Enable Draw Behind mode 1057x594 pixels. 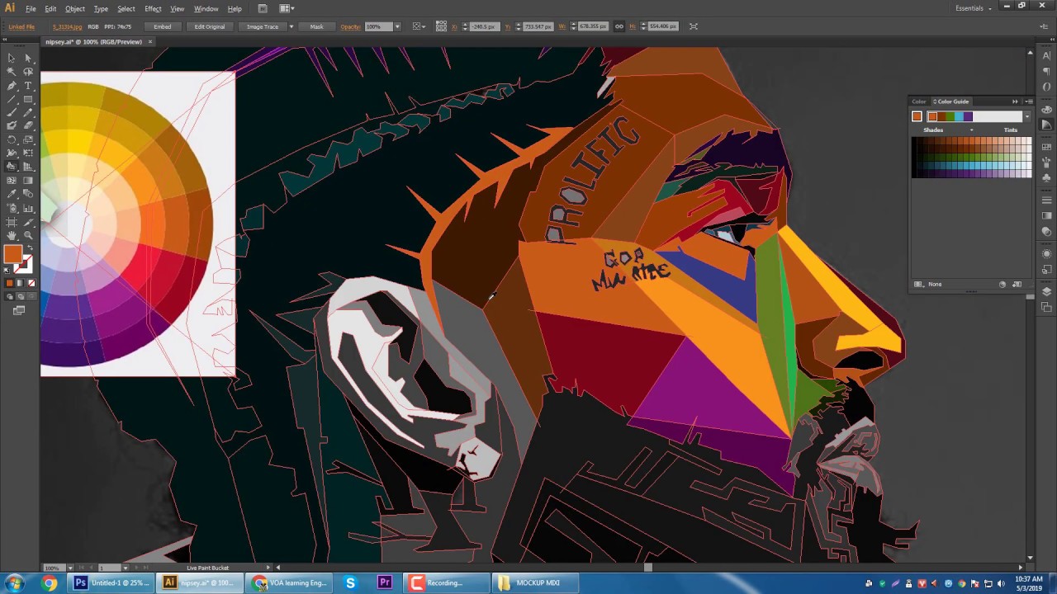(19, 295)
